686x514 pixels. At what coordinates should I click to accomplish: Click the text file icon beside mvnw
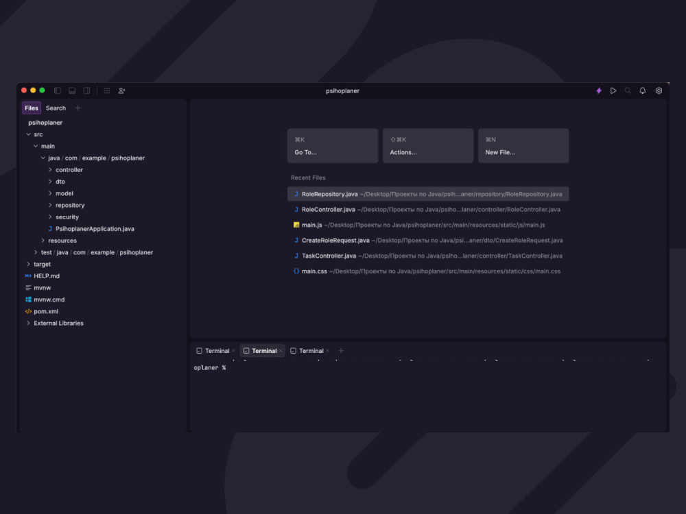28,288
